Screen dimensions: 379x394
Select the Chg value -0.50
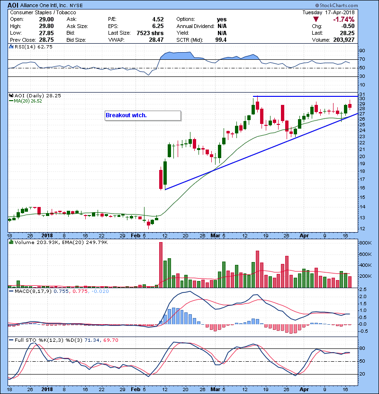point(348,26)
